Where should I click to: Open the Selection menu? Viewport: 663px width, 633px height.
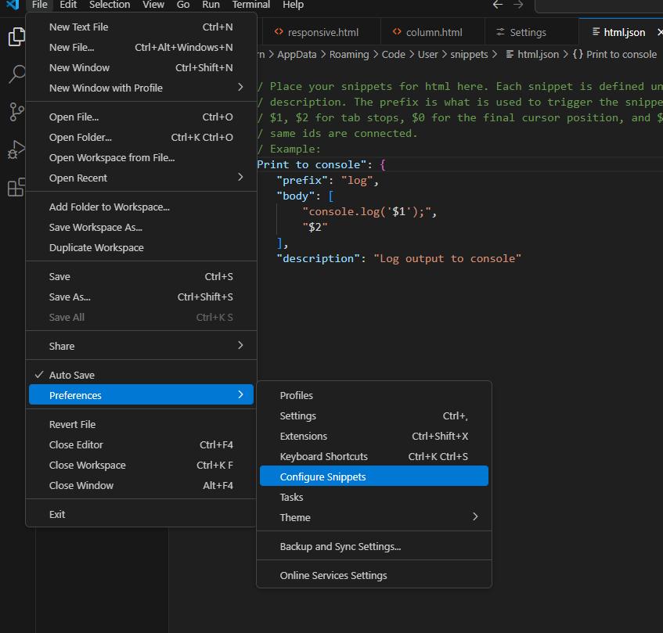pos(110,5)
